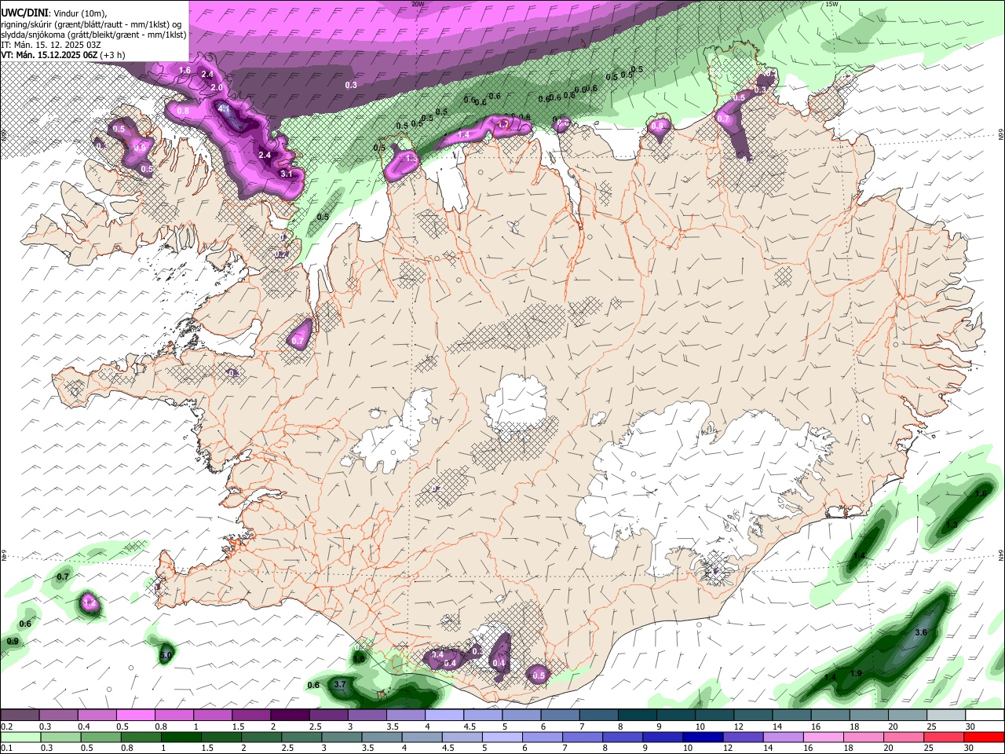Viewport: 1005px width, 754px height.
Task: Pick the lavender 4 swatch in snow legend
Action: tap(444, 715)
